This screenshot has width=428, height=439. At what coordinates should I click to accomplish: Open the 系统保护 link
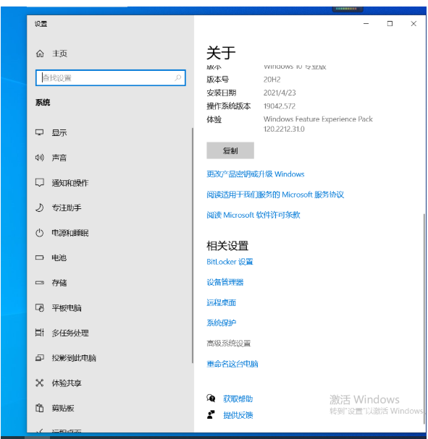click(221, 323)
